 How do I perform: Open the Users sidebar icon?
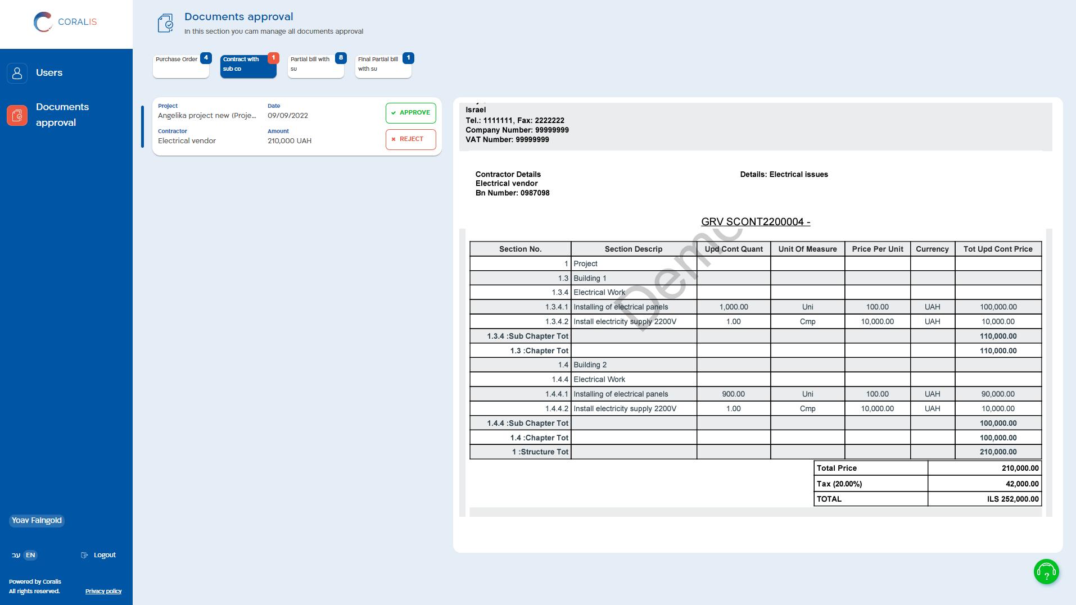tap(17, 73)
